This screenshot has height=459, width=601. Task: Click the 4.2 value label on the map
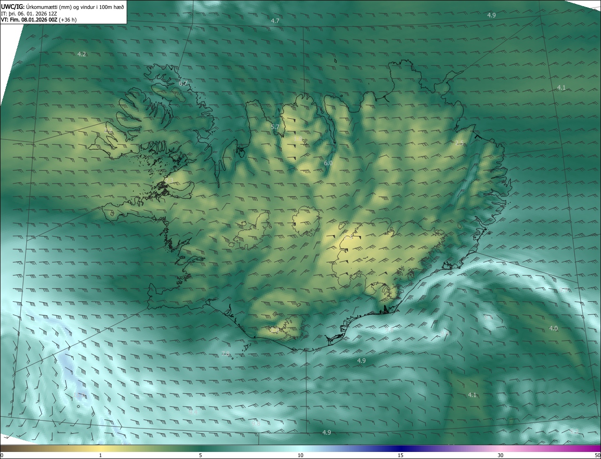(x=82, y=54)
